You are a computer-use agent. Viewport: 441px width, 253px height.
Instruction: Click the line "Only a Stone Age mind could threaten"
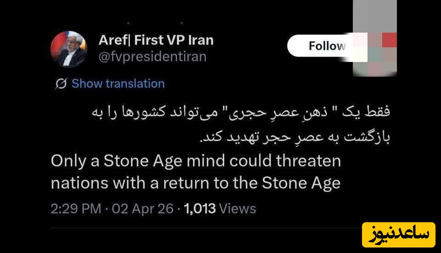point(196,161)
